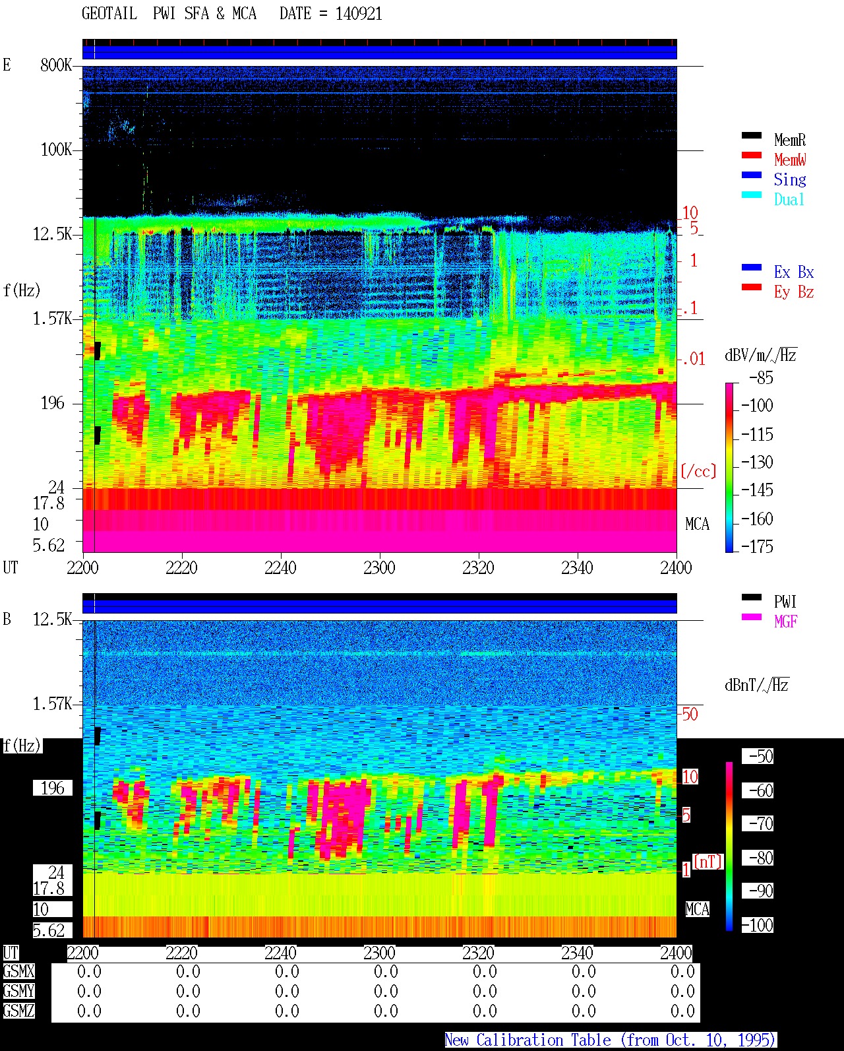Click the -85 value on upper color scale
The width and height of the screenshot is (844, 1051).
761,377
